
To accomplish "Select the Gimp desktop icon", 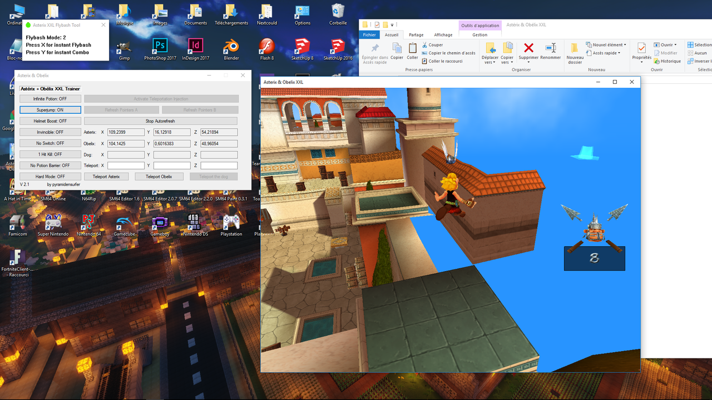I will (124, 50).
